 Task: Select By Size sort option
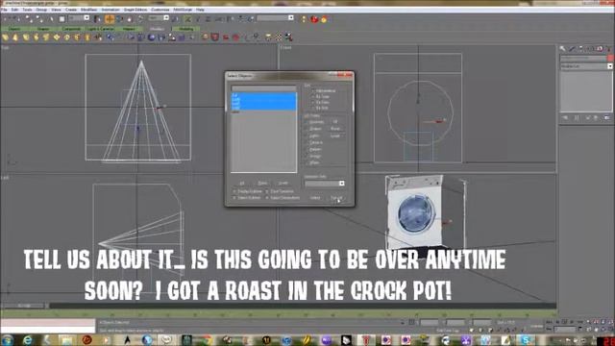pyautogui.click(x=319, y=108)
